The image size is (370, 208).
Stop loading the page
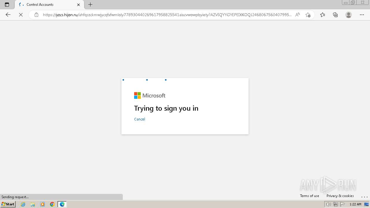tap(21, 15)
